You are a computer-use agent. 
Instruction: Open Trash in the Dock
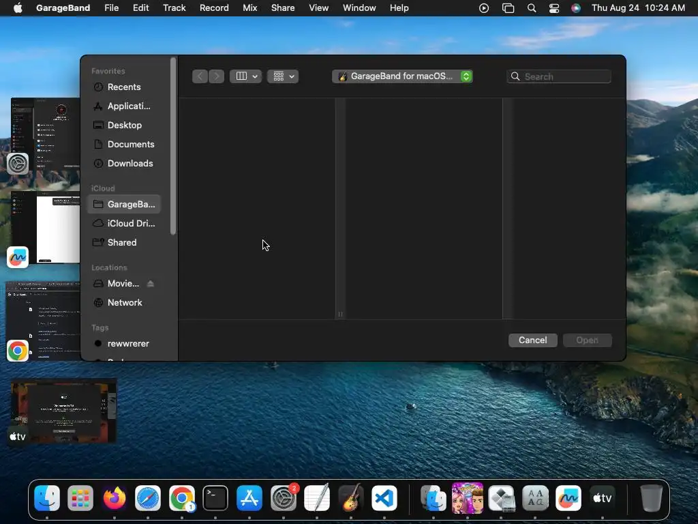pos(651,497)
